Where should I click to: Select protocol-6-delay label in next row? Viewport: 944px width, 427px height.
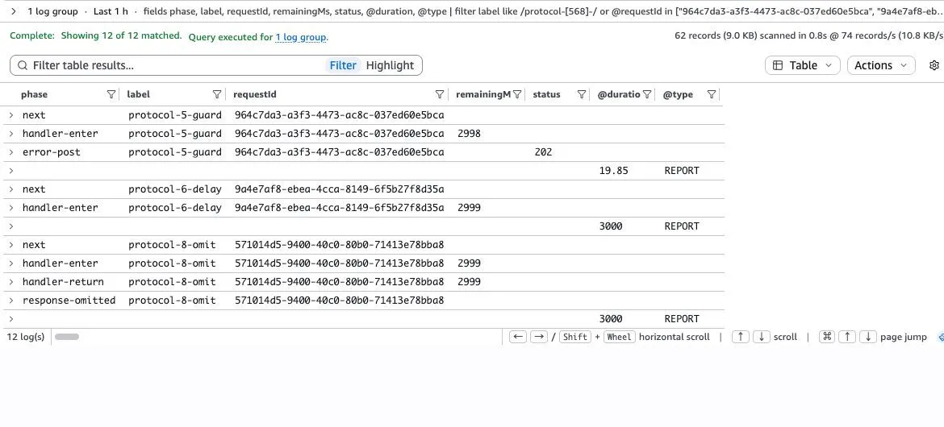point(175,189)
